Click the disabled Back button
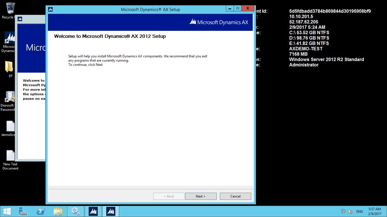The image size is (387, 217). [169, 196]
